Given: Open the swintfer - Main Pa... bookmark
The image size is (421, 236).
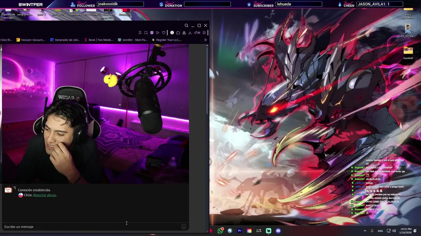Looking at the screenshot, I should [133, 40].
